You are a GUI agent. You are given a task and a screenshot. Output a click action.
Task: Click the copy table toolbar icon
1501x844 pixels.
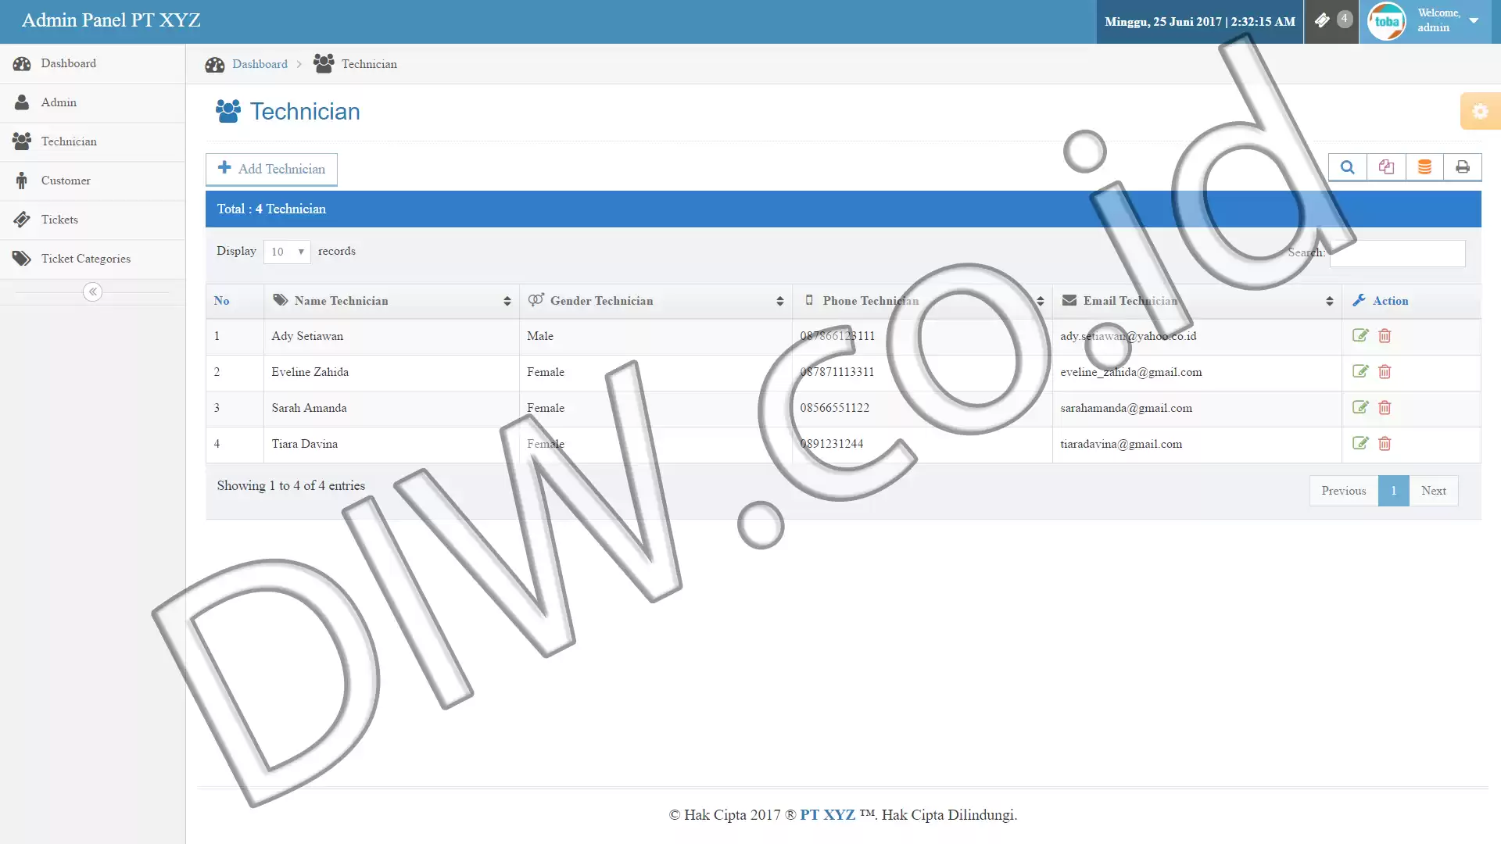(x=1386, y=167)
